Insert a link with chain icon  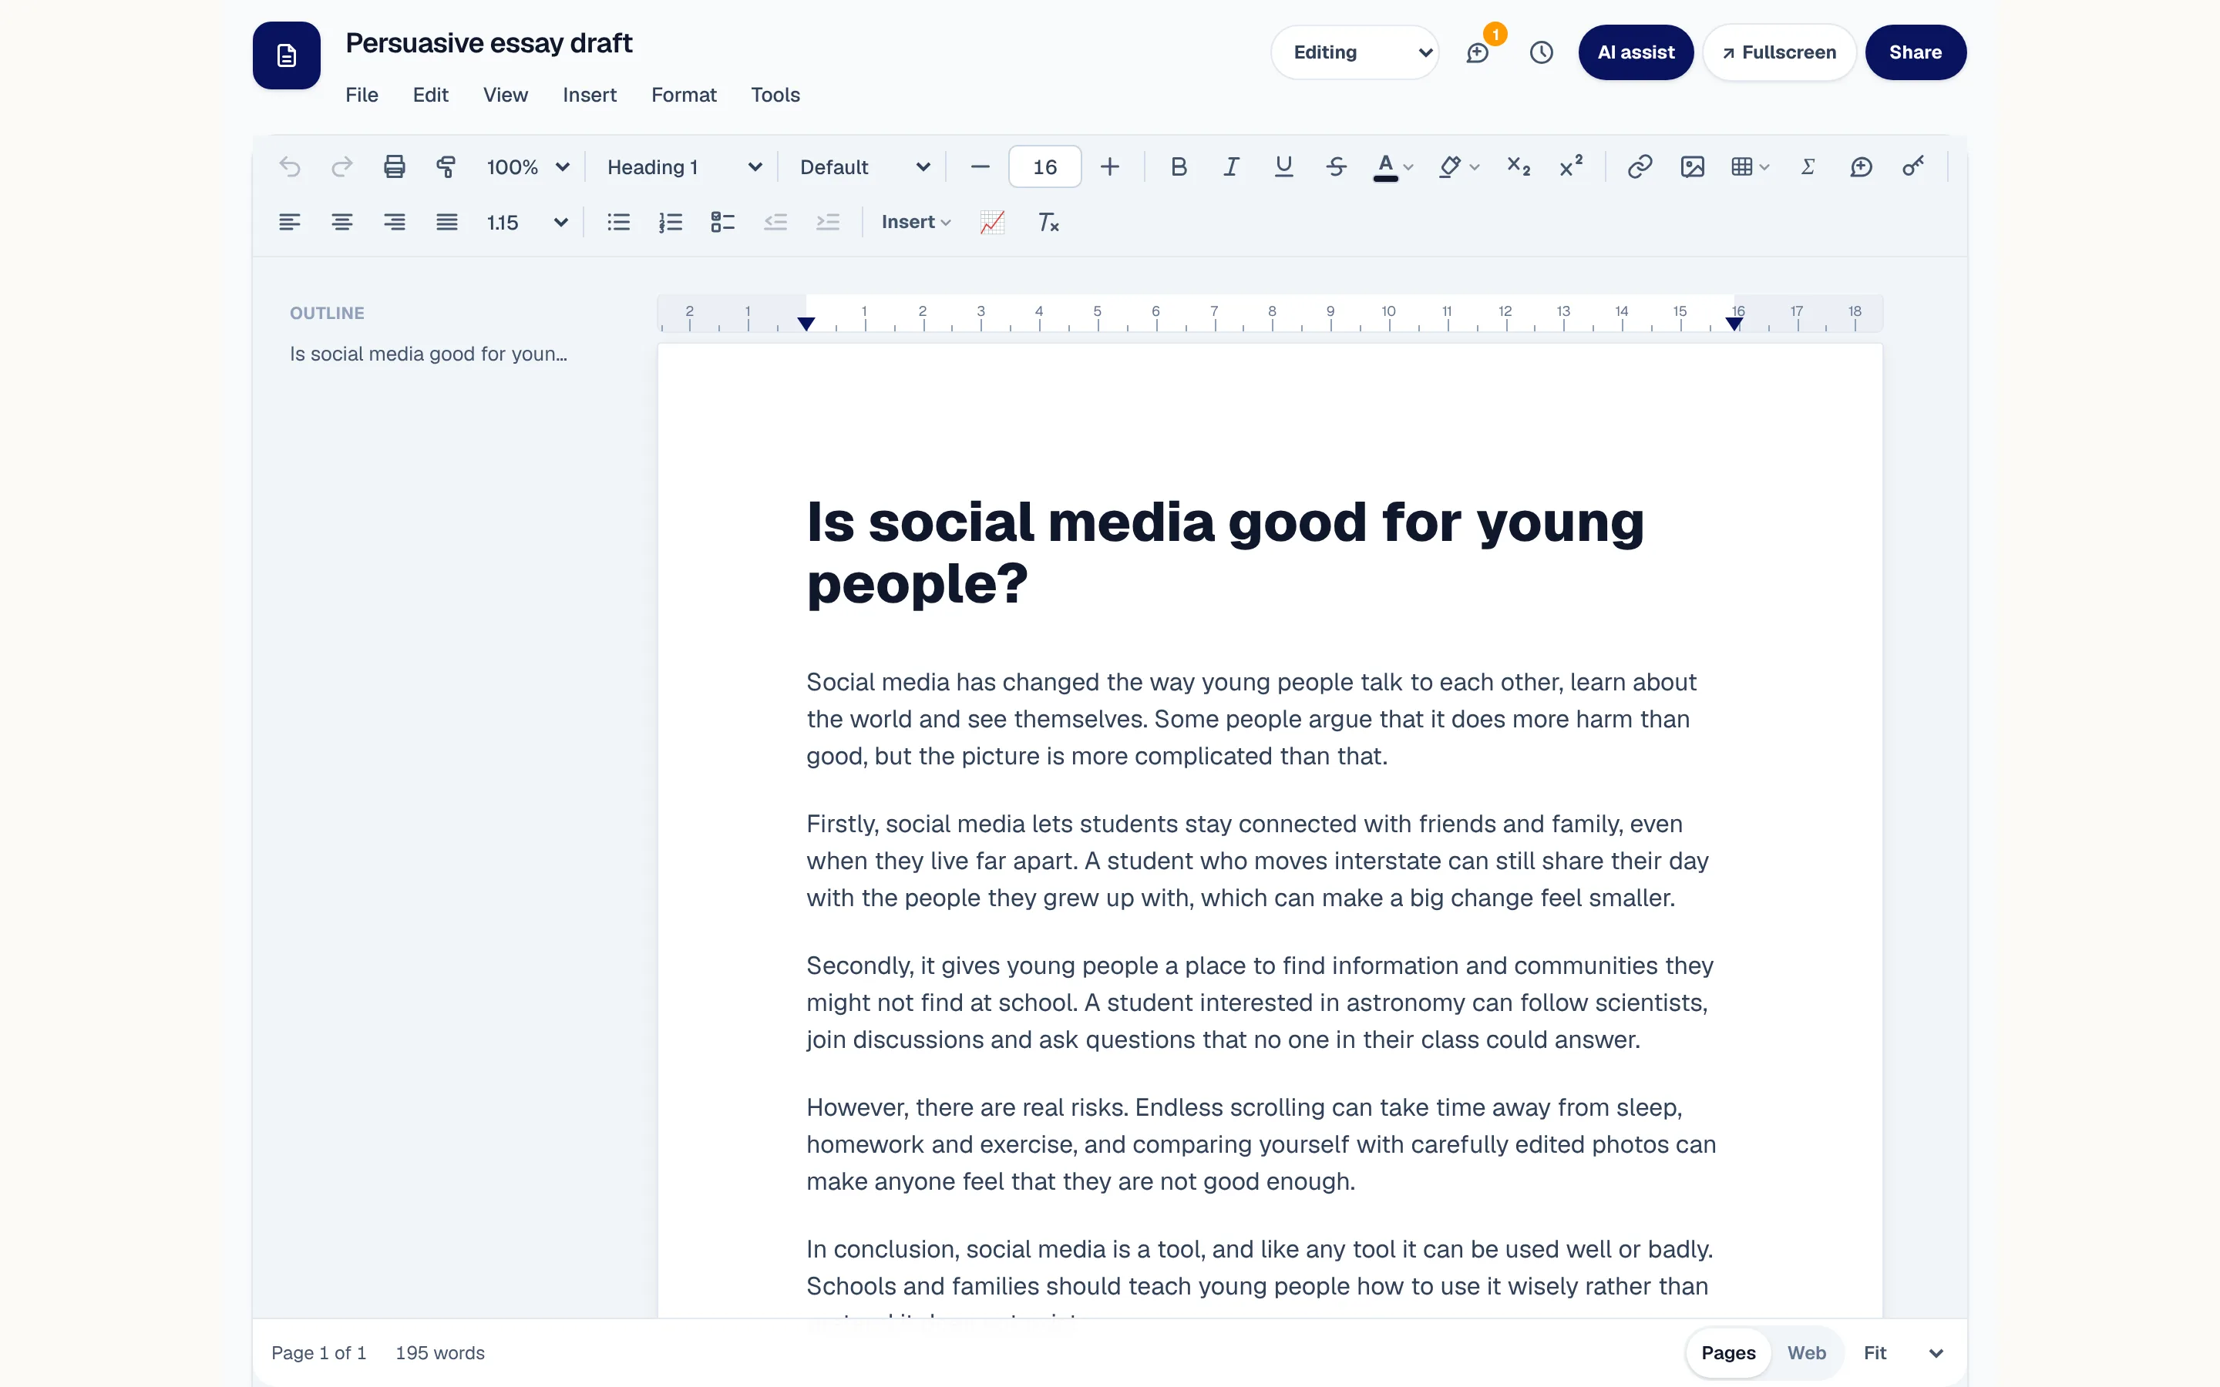coord(1640,167)
